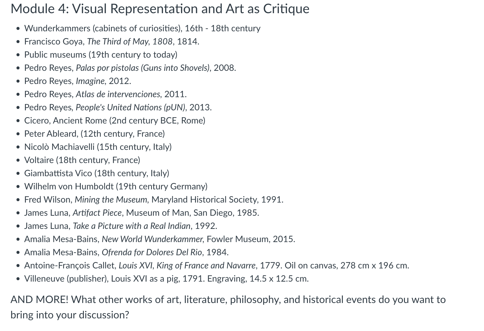Select Fred Wilson Mining the Museum entry
This screenshot has height=331, width=484.
tap(154, 200)
